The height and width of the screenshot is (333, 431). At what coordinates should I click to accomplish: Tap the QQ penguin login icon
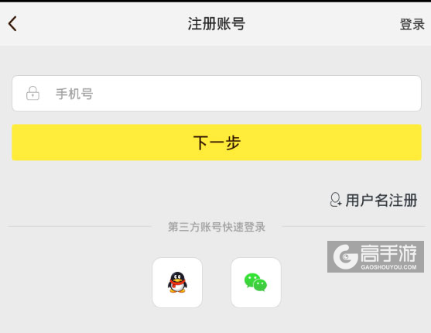tap(177, 283)
